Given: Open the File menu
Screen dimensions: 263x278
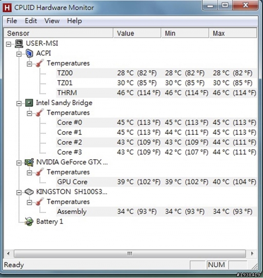Looking at the screenshot, I should pos(12,21).
